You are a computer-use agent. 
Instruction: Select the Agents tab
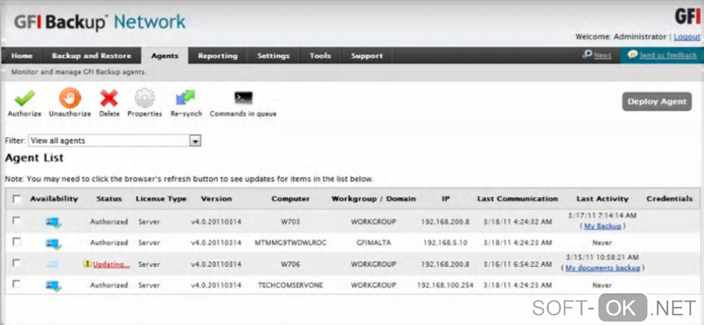[165, 56]
